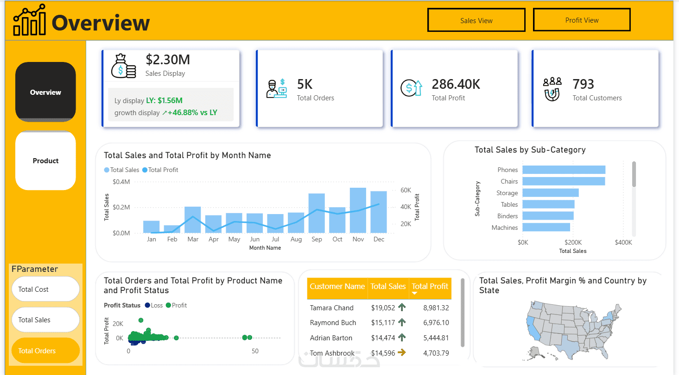Click yellow right arrow beside Tom Ashbrook sales
This screenshot has width=679, height=375.
pyautogui.click(x=402, y=352)
